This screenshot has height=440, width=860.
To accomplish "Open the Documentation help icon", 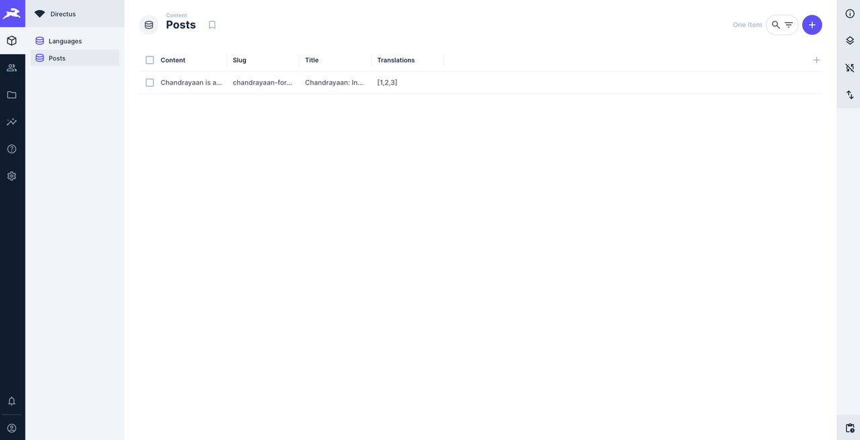I will pyautogui.click(x=12, y=149).
